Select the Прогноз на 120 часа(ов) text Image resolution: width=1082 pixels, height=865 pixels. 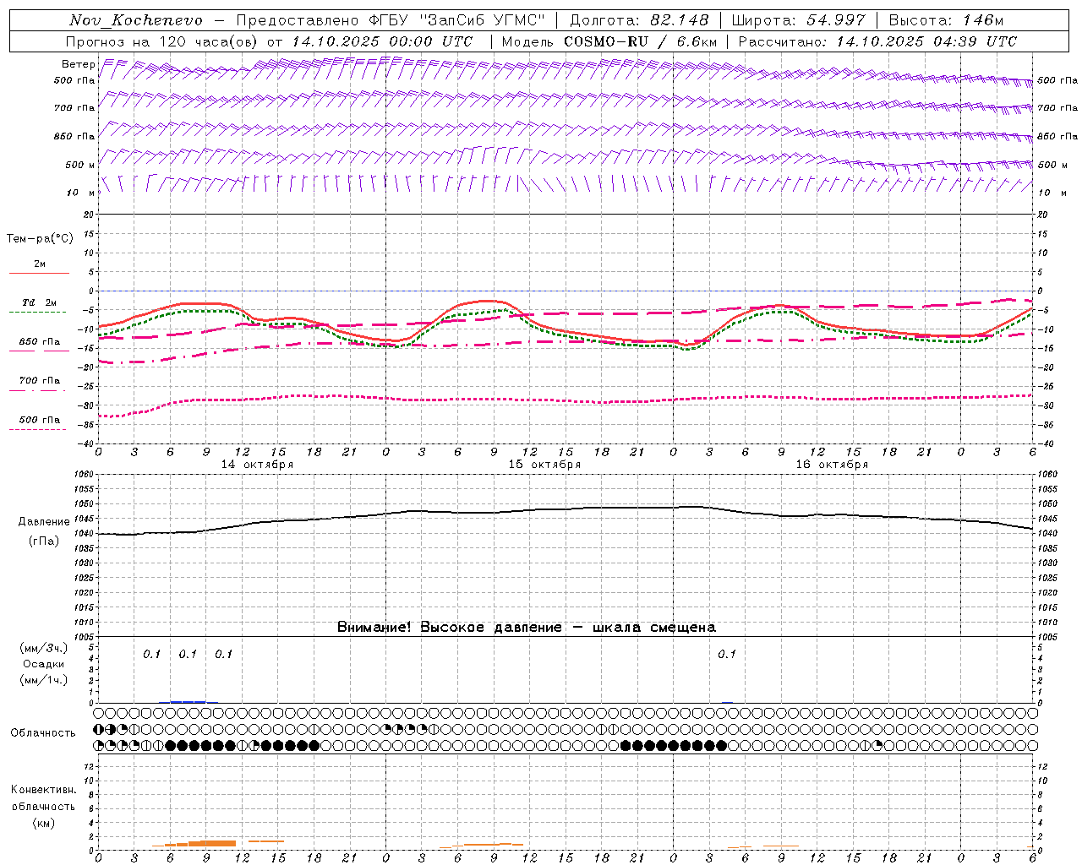[x=162, y=41]
